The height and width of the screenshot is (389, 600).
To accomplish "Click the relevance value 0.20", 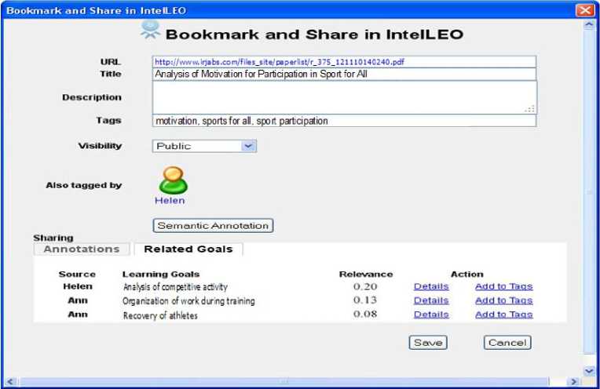I will click(x=365, y=286).
